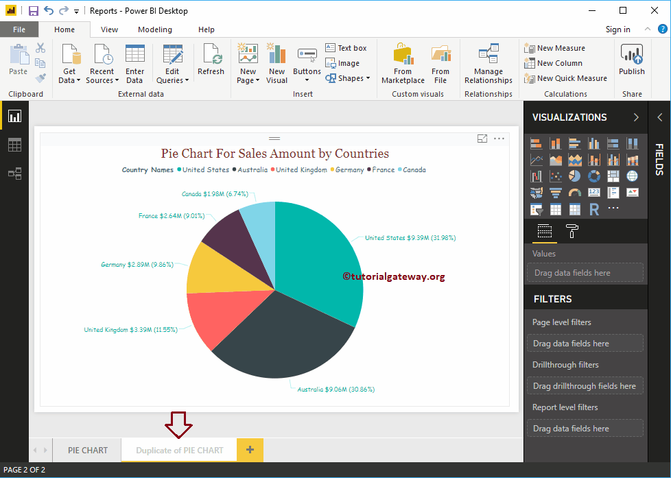Insert an R script visual
The image size is (671, 478).
594,209
